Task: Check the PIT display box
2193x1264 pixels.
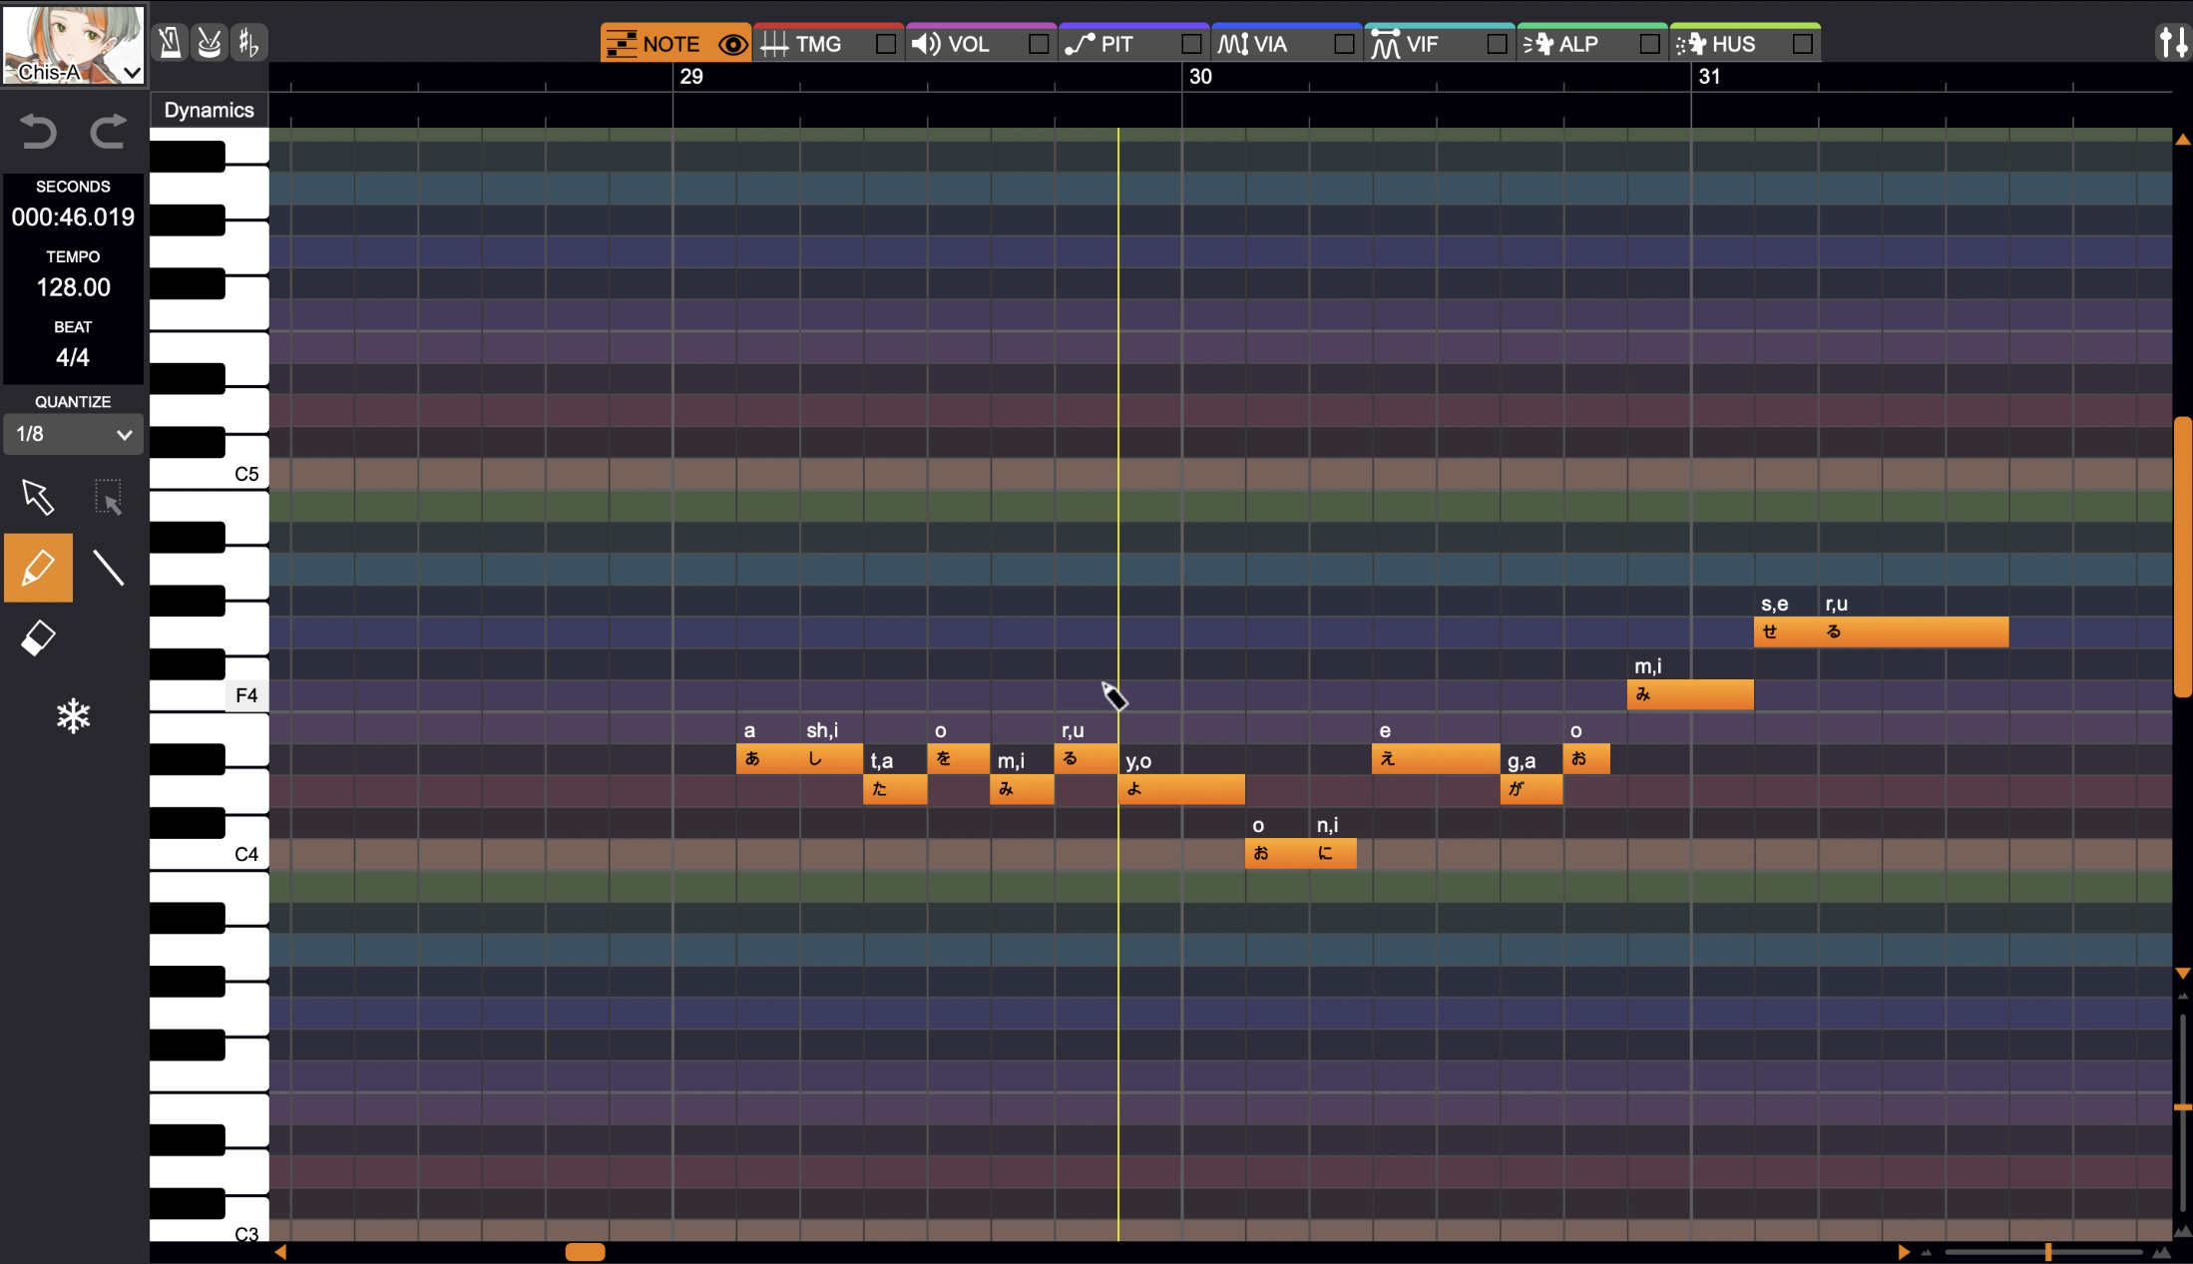Action: [x=1190, y=44]
